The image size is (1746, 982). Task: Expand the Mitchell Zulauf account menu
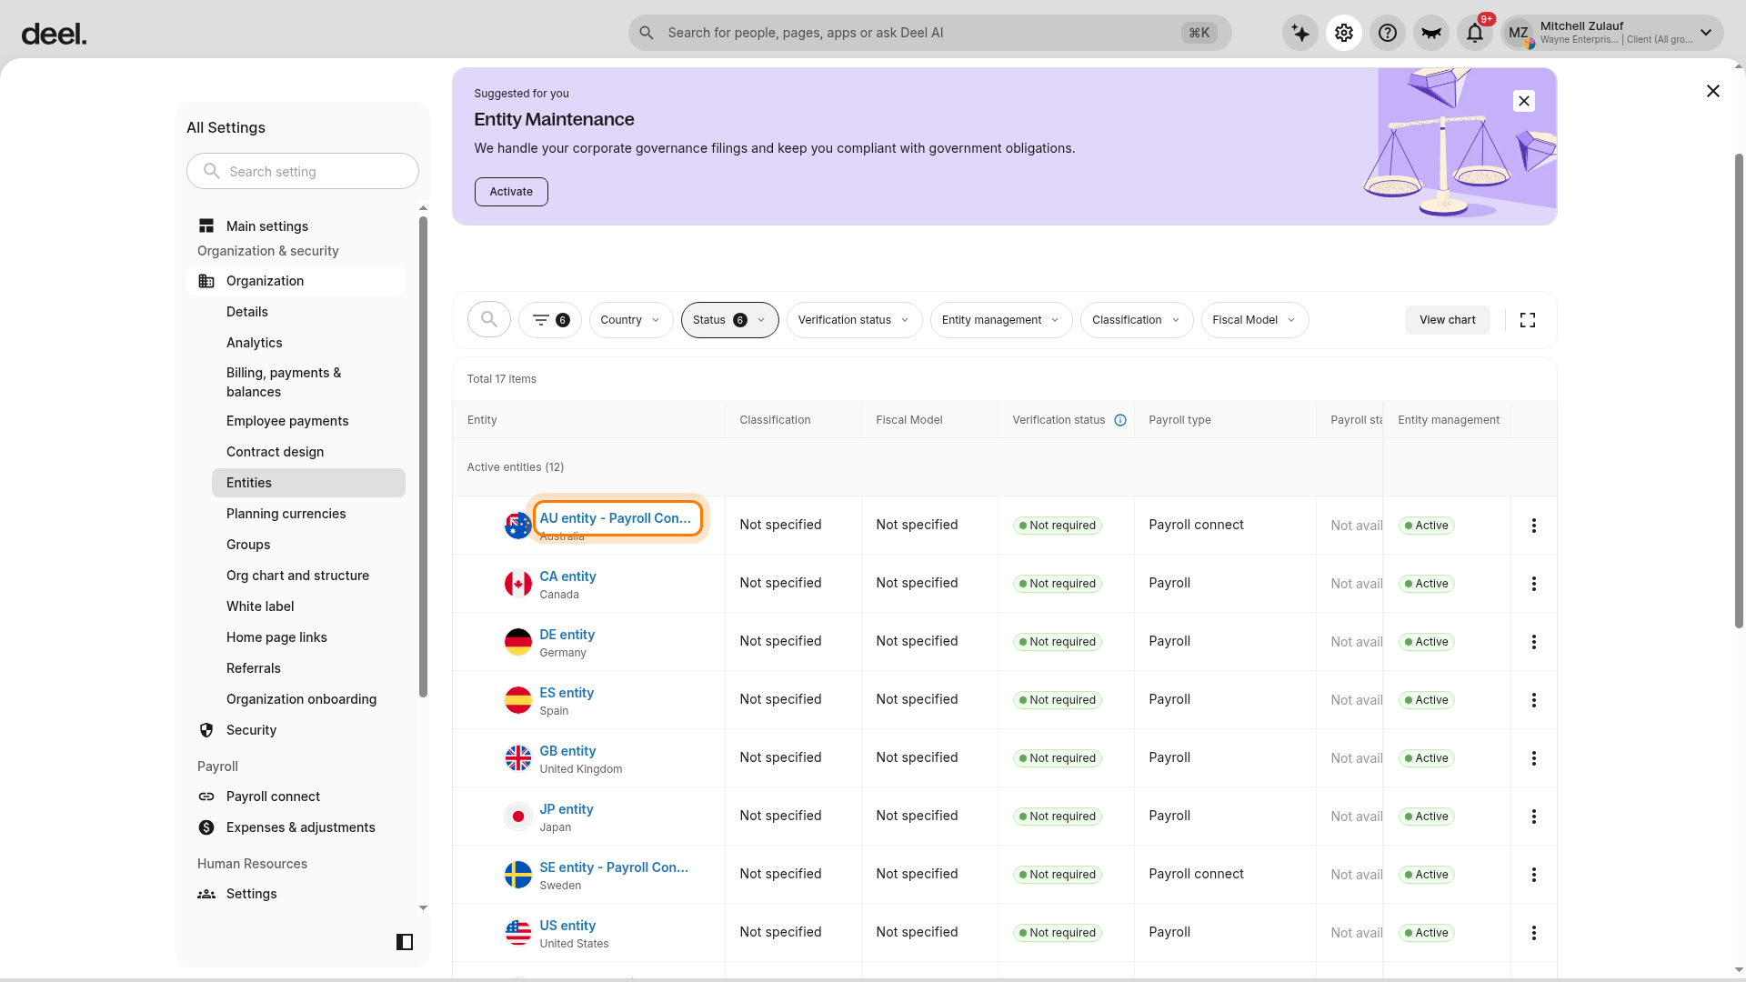pyautogui.click(x=1612, y=33)
